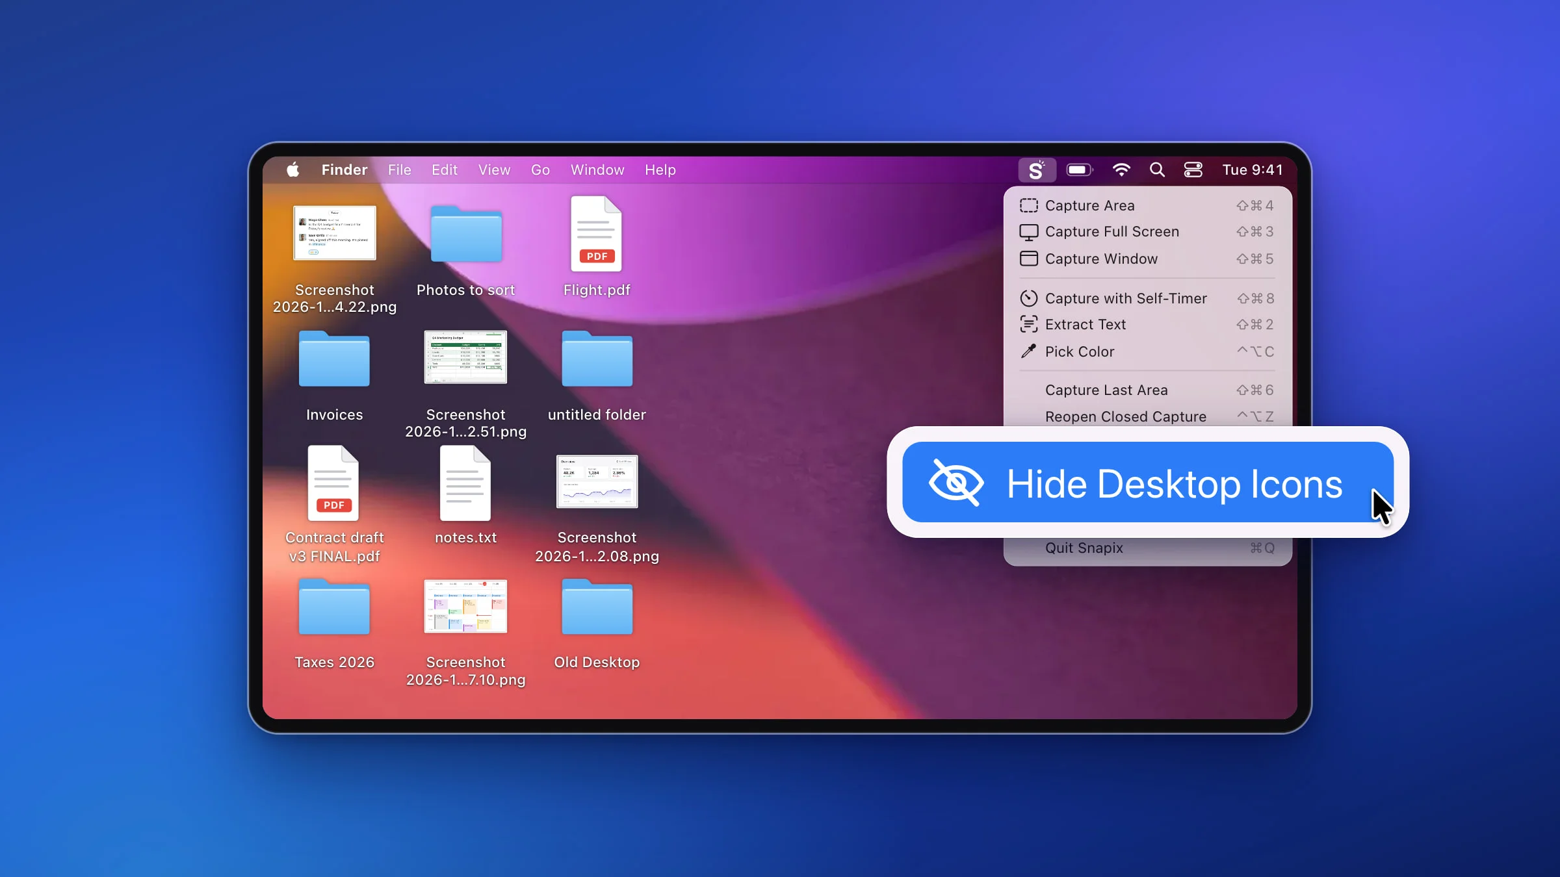
Task: Open Control Center icon in menu bar
Action: [x=1193, y=170]
